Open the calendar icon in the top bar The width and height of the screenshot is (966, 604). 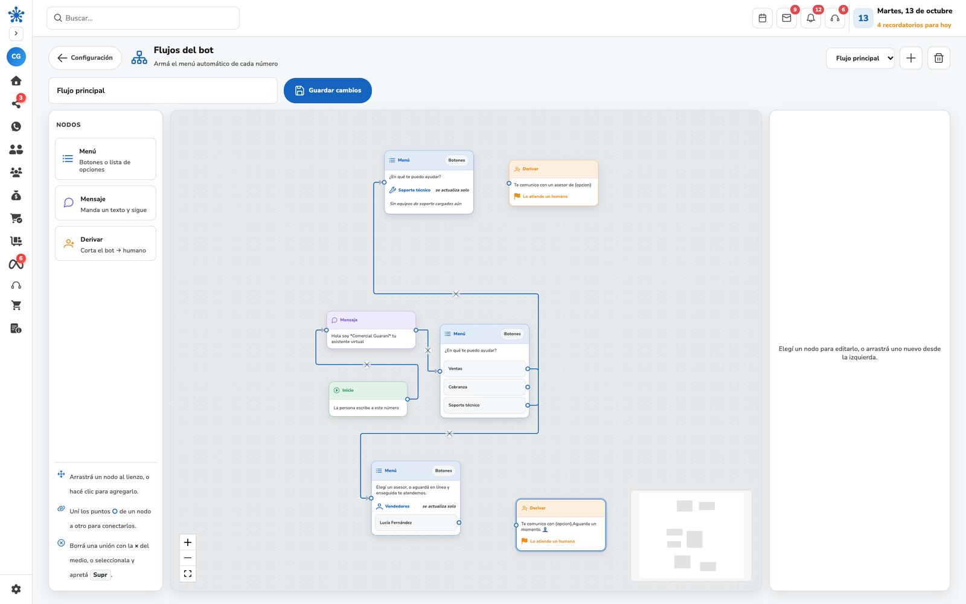click(763, 18)
